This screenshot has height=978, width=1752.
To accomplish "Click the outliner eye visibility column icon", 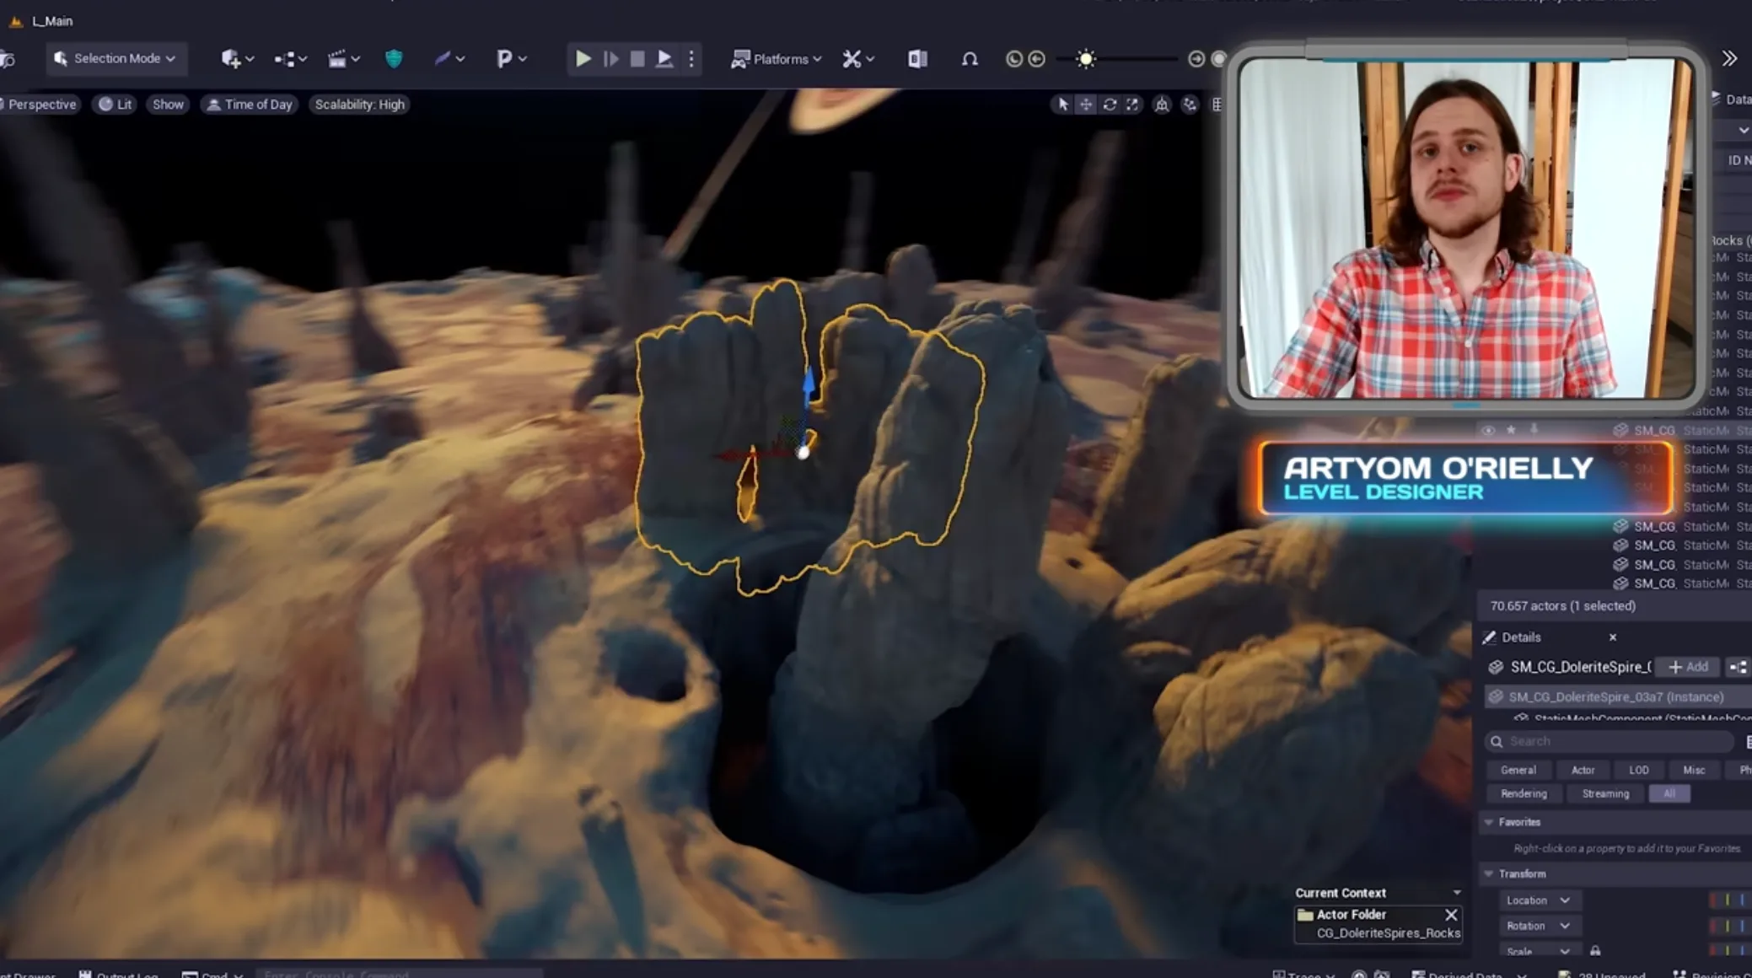I will [1488, 431].
